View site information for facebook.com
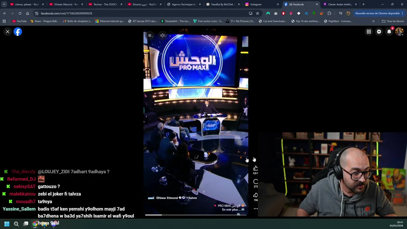 click(x=37, y=13)
